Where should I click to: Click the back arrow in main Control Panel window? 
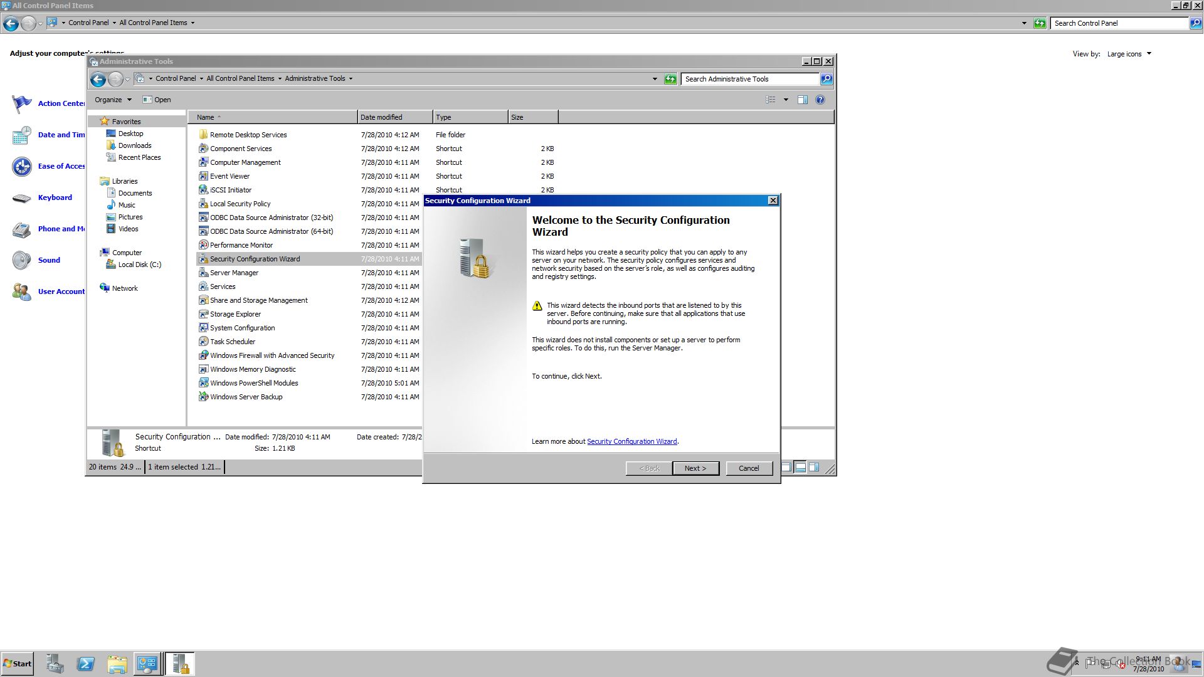click(11, 23)
